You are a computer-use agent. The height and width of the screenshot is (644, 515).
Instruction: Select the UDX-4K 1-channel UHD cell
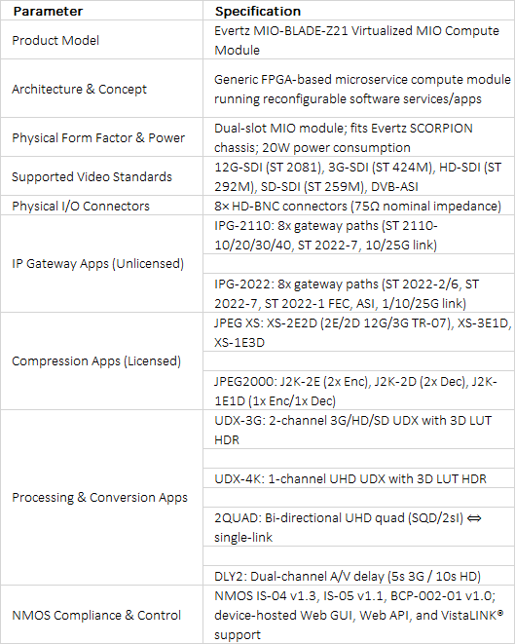point(358,478)
